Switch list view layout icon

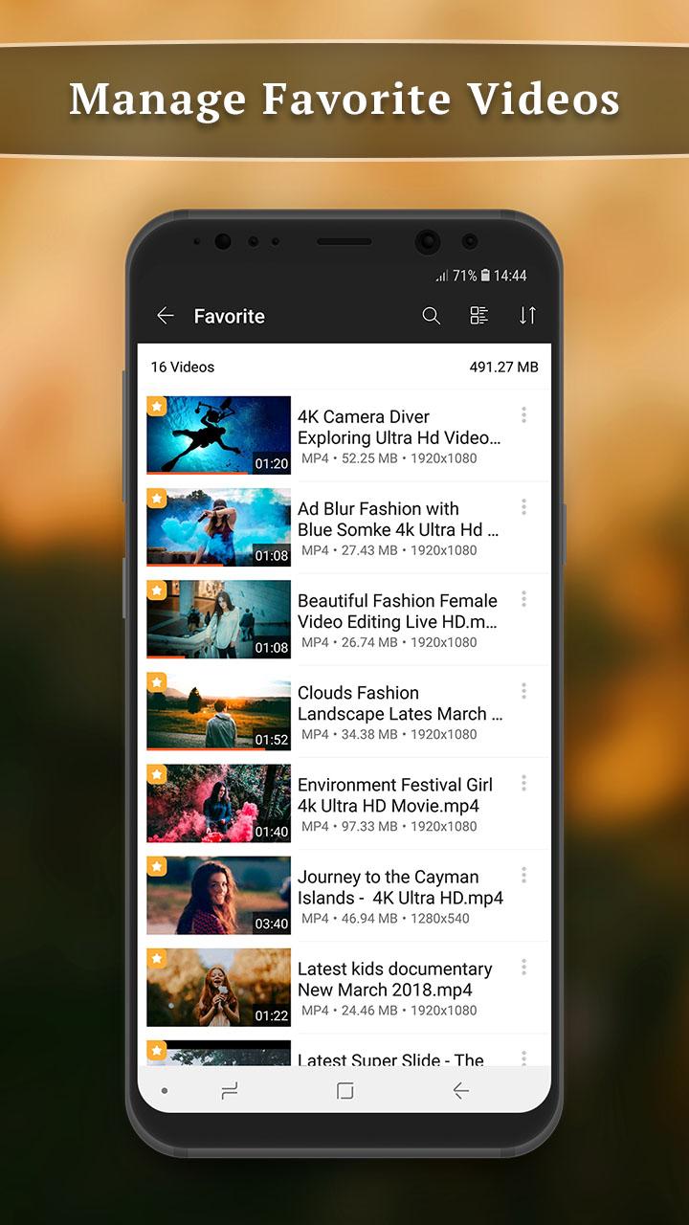click(479, 316)
